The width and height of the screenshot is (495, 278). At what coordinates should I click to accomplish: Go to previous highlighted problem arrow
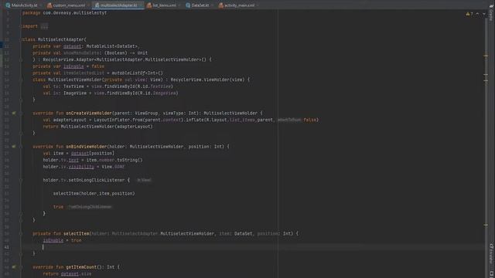(x=477, y=14)
